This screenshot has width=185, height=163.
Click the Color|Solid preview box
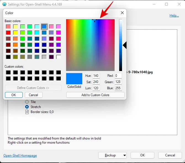(74, 79)
